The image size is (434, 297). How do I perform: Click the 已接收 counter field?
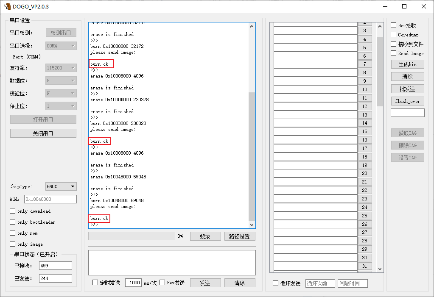coord(55,266)
